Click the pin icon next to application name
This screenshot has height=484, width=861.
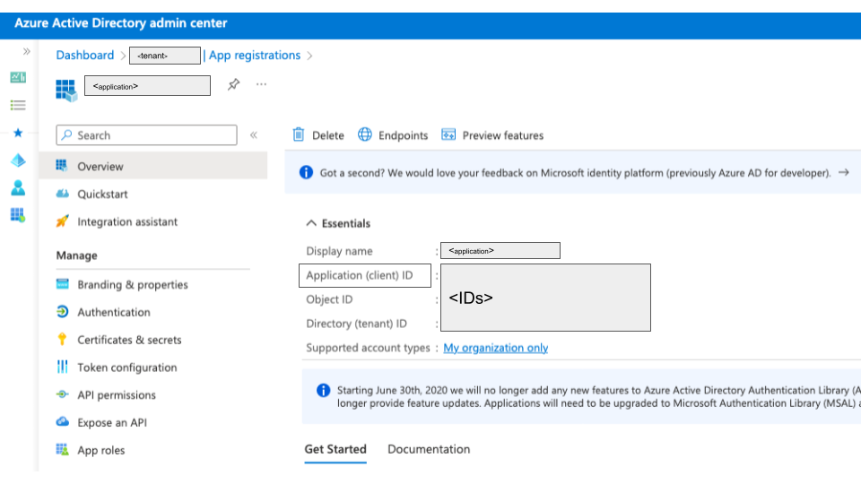click(x=234, y=84)
